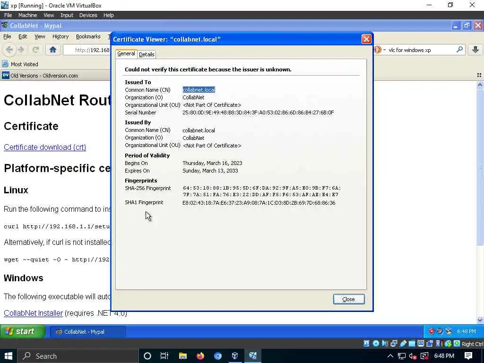Click the certificate serial number value
The image size is (484, 363).
click(258, 112)
